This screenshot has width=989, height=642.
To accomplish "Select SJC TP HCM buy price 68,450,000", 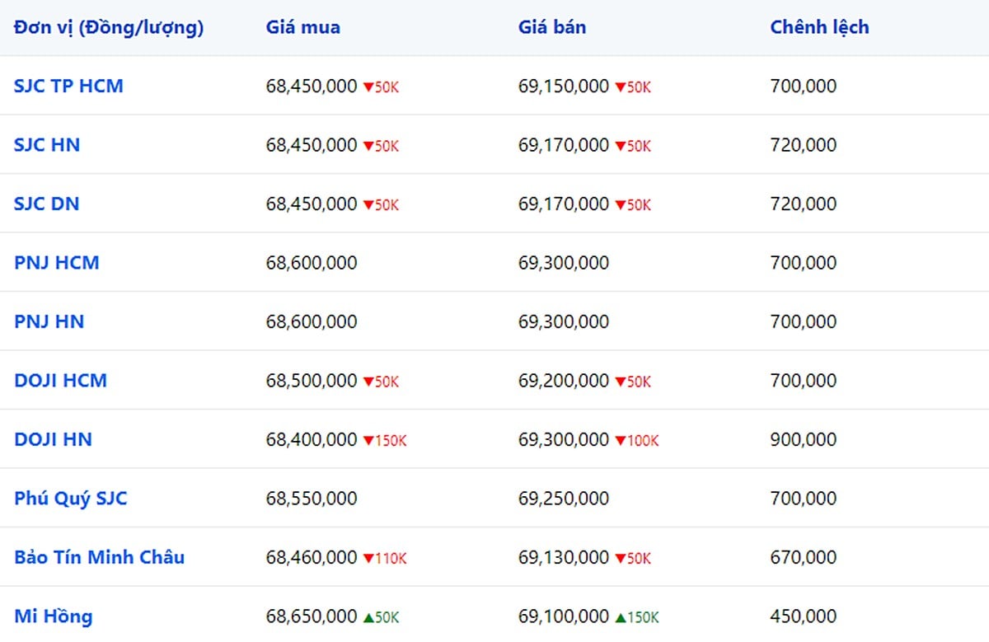I will click(312, 87).
